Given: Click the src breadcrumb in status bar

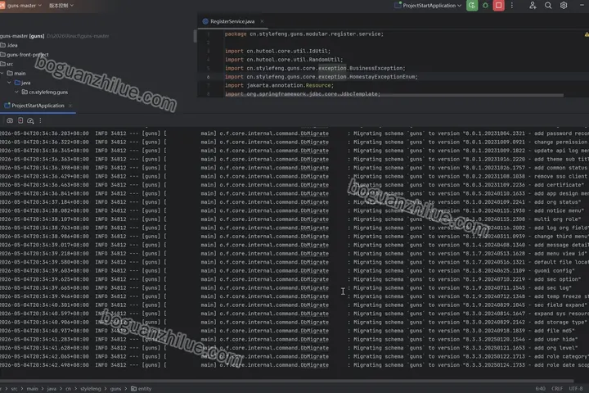Looking at the screenshot, I should 14,388.
